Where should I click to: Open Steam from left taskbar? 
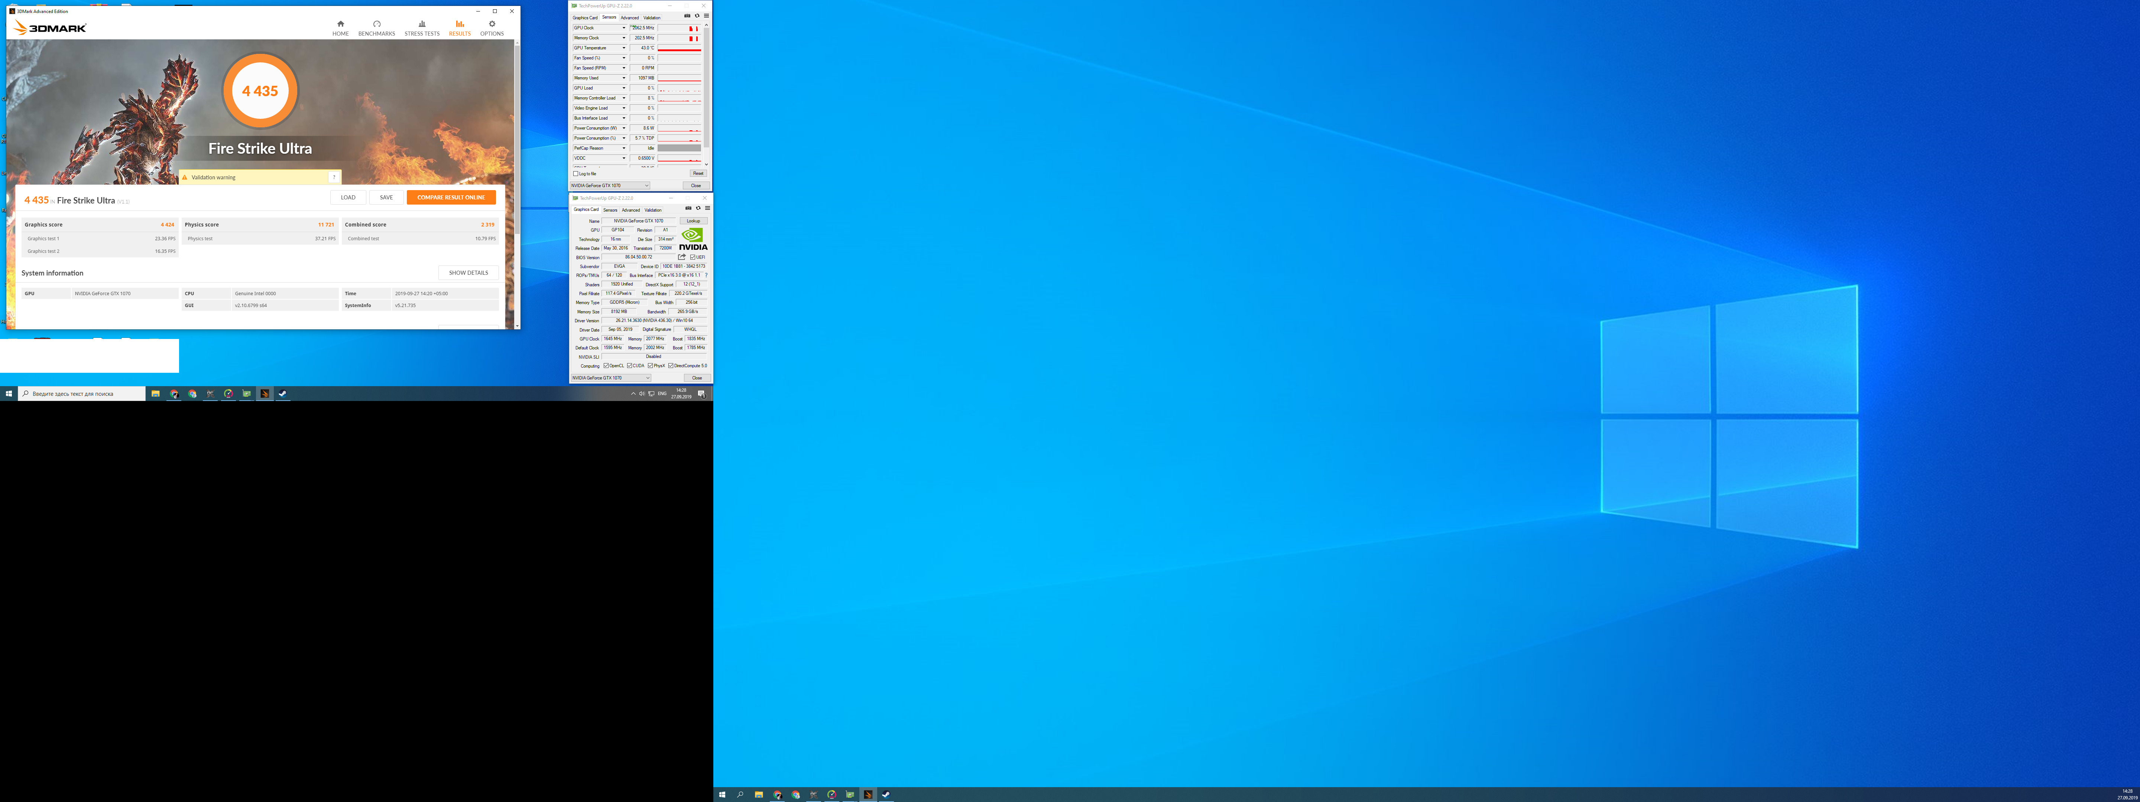[x=282, y=394]
